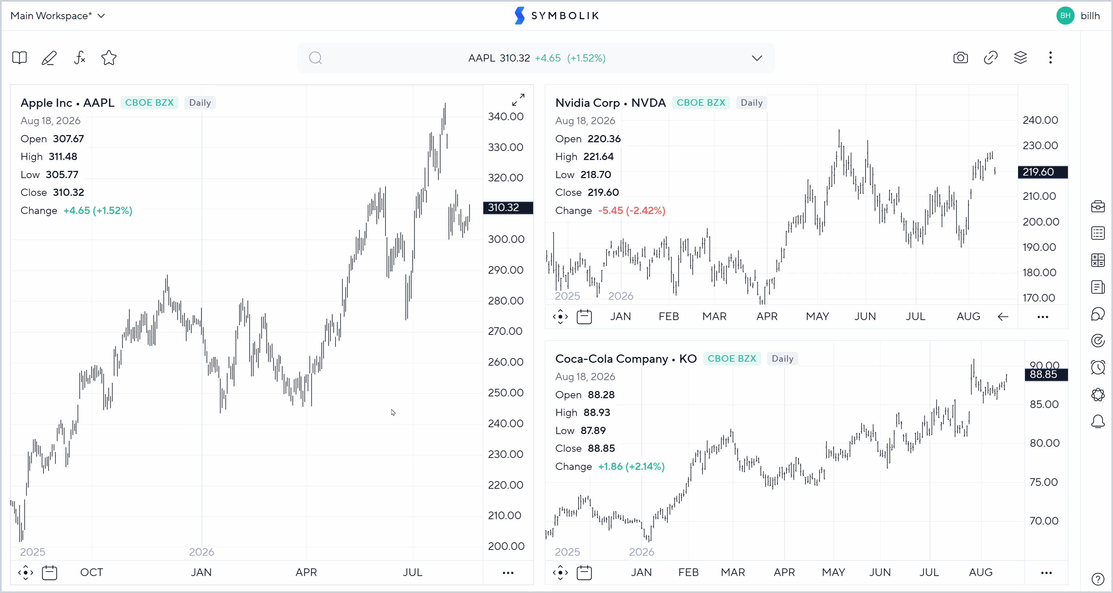Expand the Main Workspace dropdown
The width and height of the screenshot is (1113, 593).
pos(58,16)
